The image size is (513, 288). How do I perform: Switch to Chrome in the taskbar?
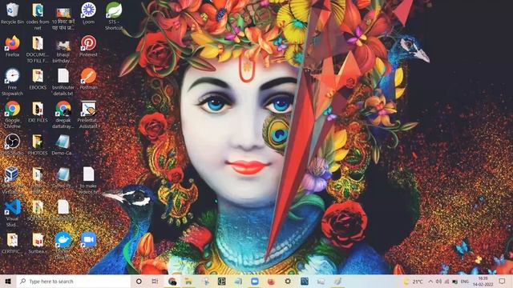[x=172, y=281]
